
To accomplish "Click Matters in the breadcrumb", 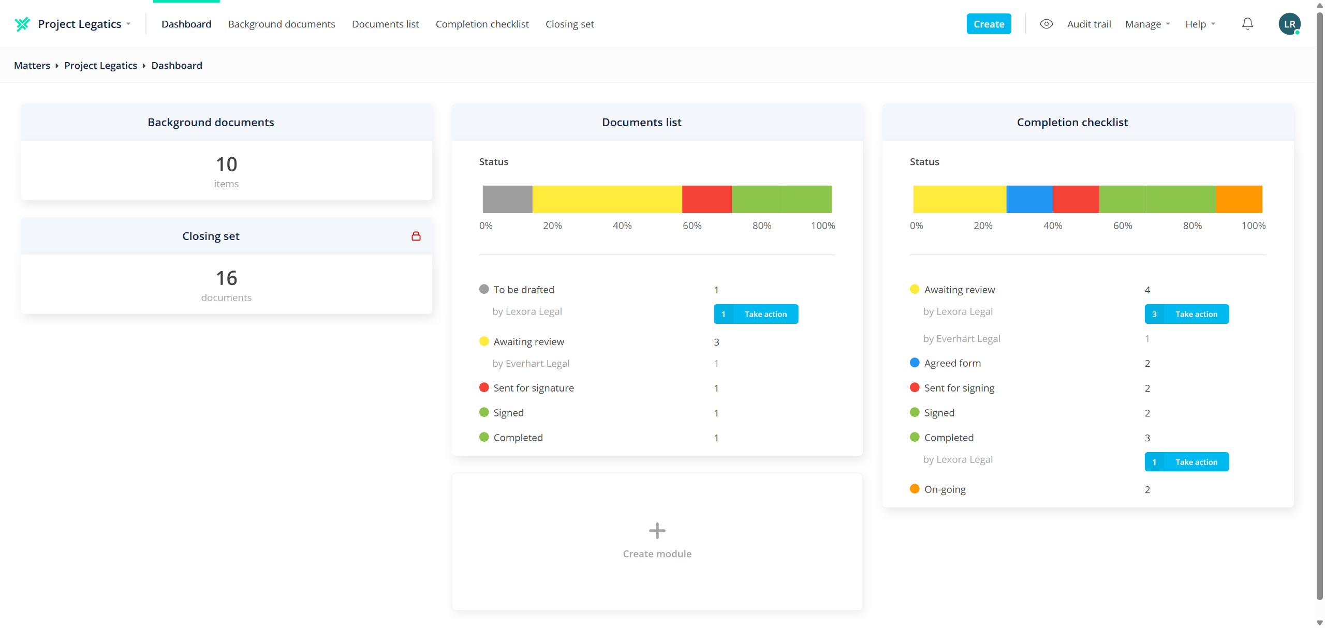I will click(32, 65).
